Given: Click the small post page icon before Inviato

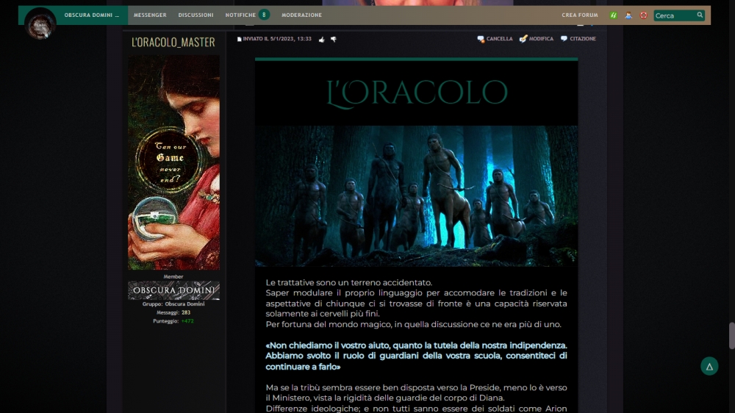Looking at the screenshot, I should click(x=239, y=40).
